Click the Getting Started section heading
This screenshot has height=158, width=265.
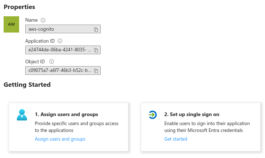(x=27, y=85)
